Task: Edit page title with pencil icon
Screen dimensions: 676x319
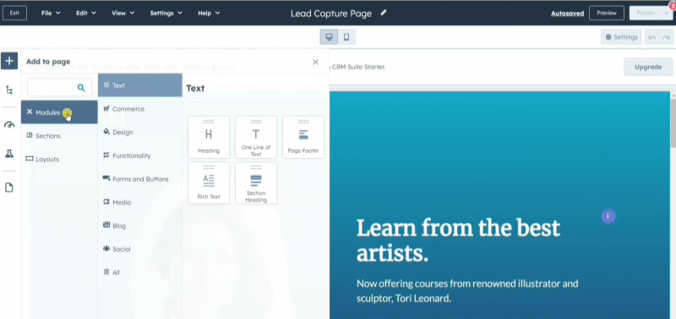Action: coord(384,13)
